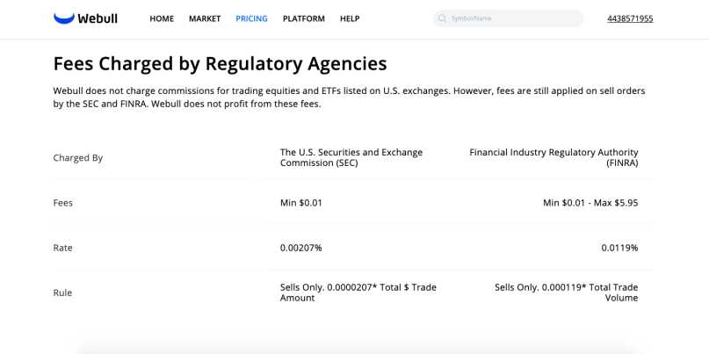The width and height of the screenshot is (709, 354).
Task: Click the 'Charged By' row label
Action: [78, 158]
